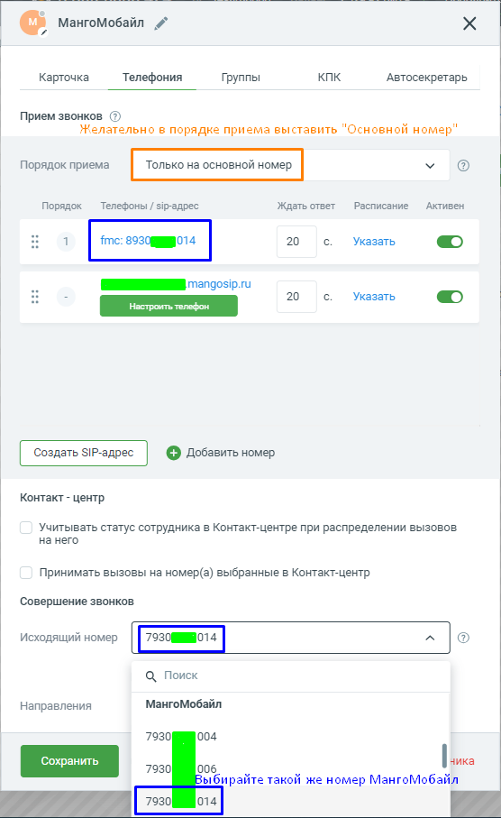The height and width of the screenshot is (818, 501).
Task: Click help icon next to Порядок приема dropdown
Action: click(x=463, y=165)
